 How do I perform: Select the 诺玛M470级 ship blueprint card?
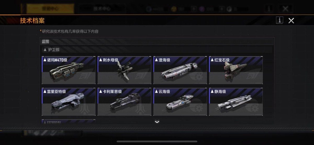pyautogui.click(x=69, y=70)
